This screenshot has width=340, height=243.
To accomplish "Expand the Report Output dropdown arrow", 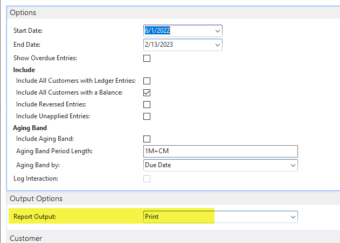I will coord(293,217).
